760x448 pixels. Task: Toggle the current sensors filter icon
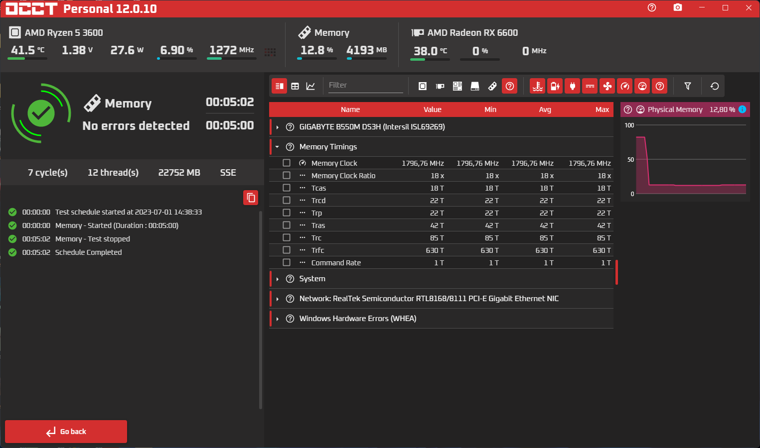tap(590, 86)
